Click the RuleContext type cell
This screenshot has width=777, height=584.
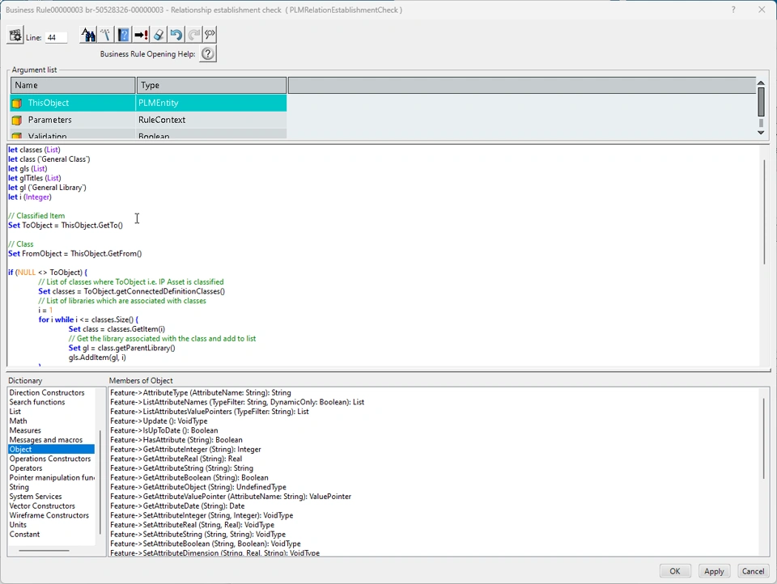click(211, 120)
